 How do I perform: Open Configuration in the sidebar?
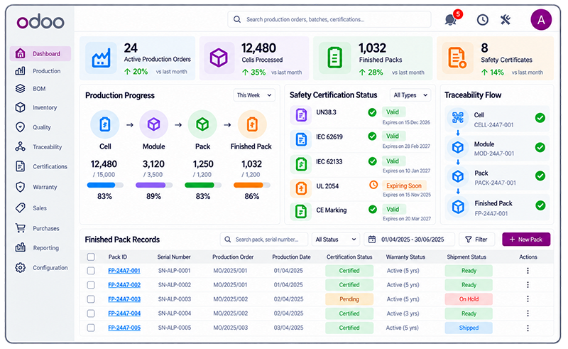point(40,268)
